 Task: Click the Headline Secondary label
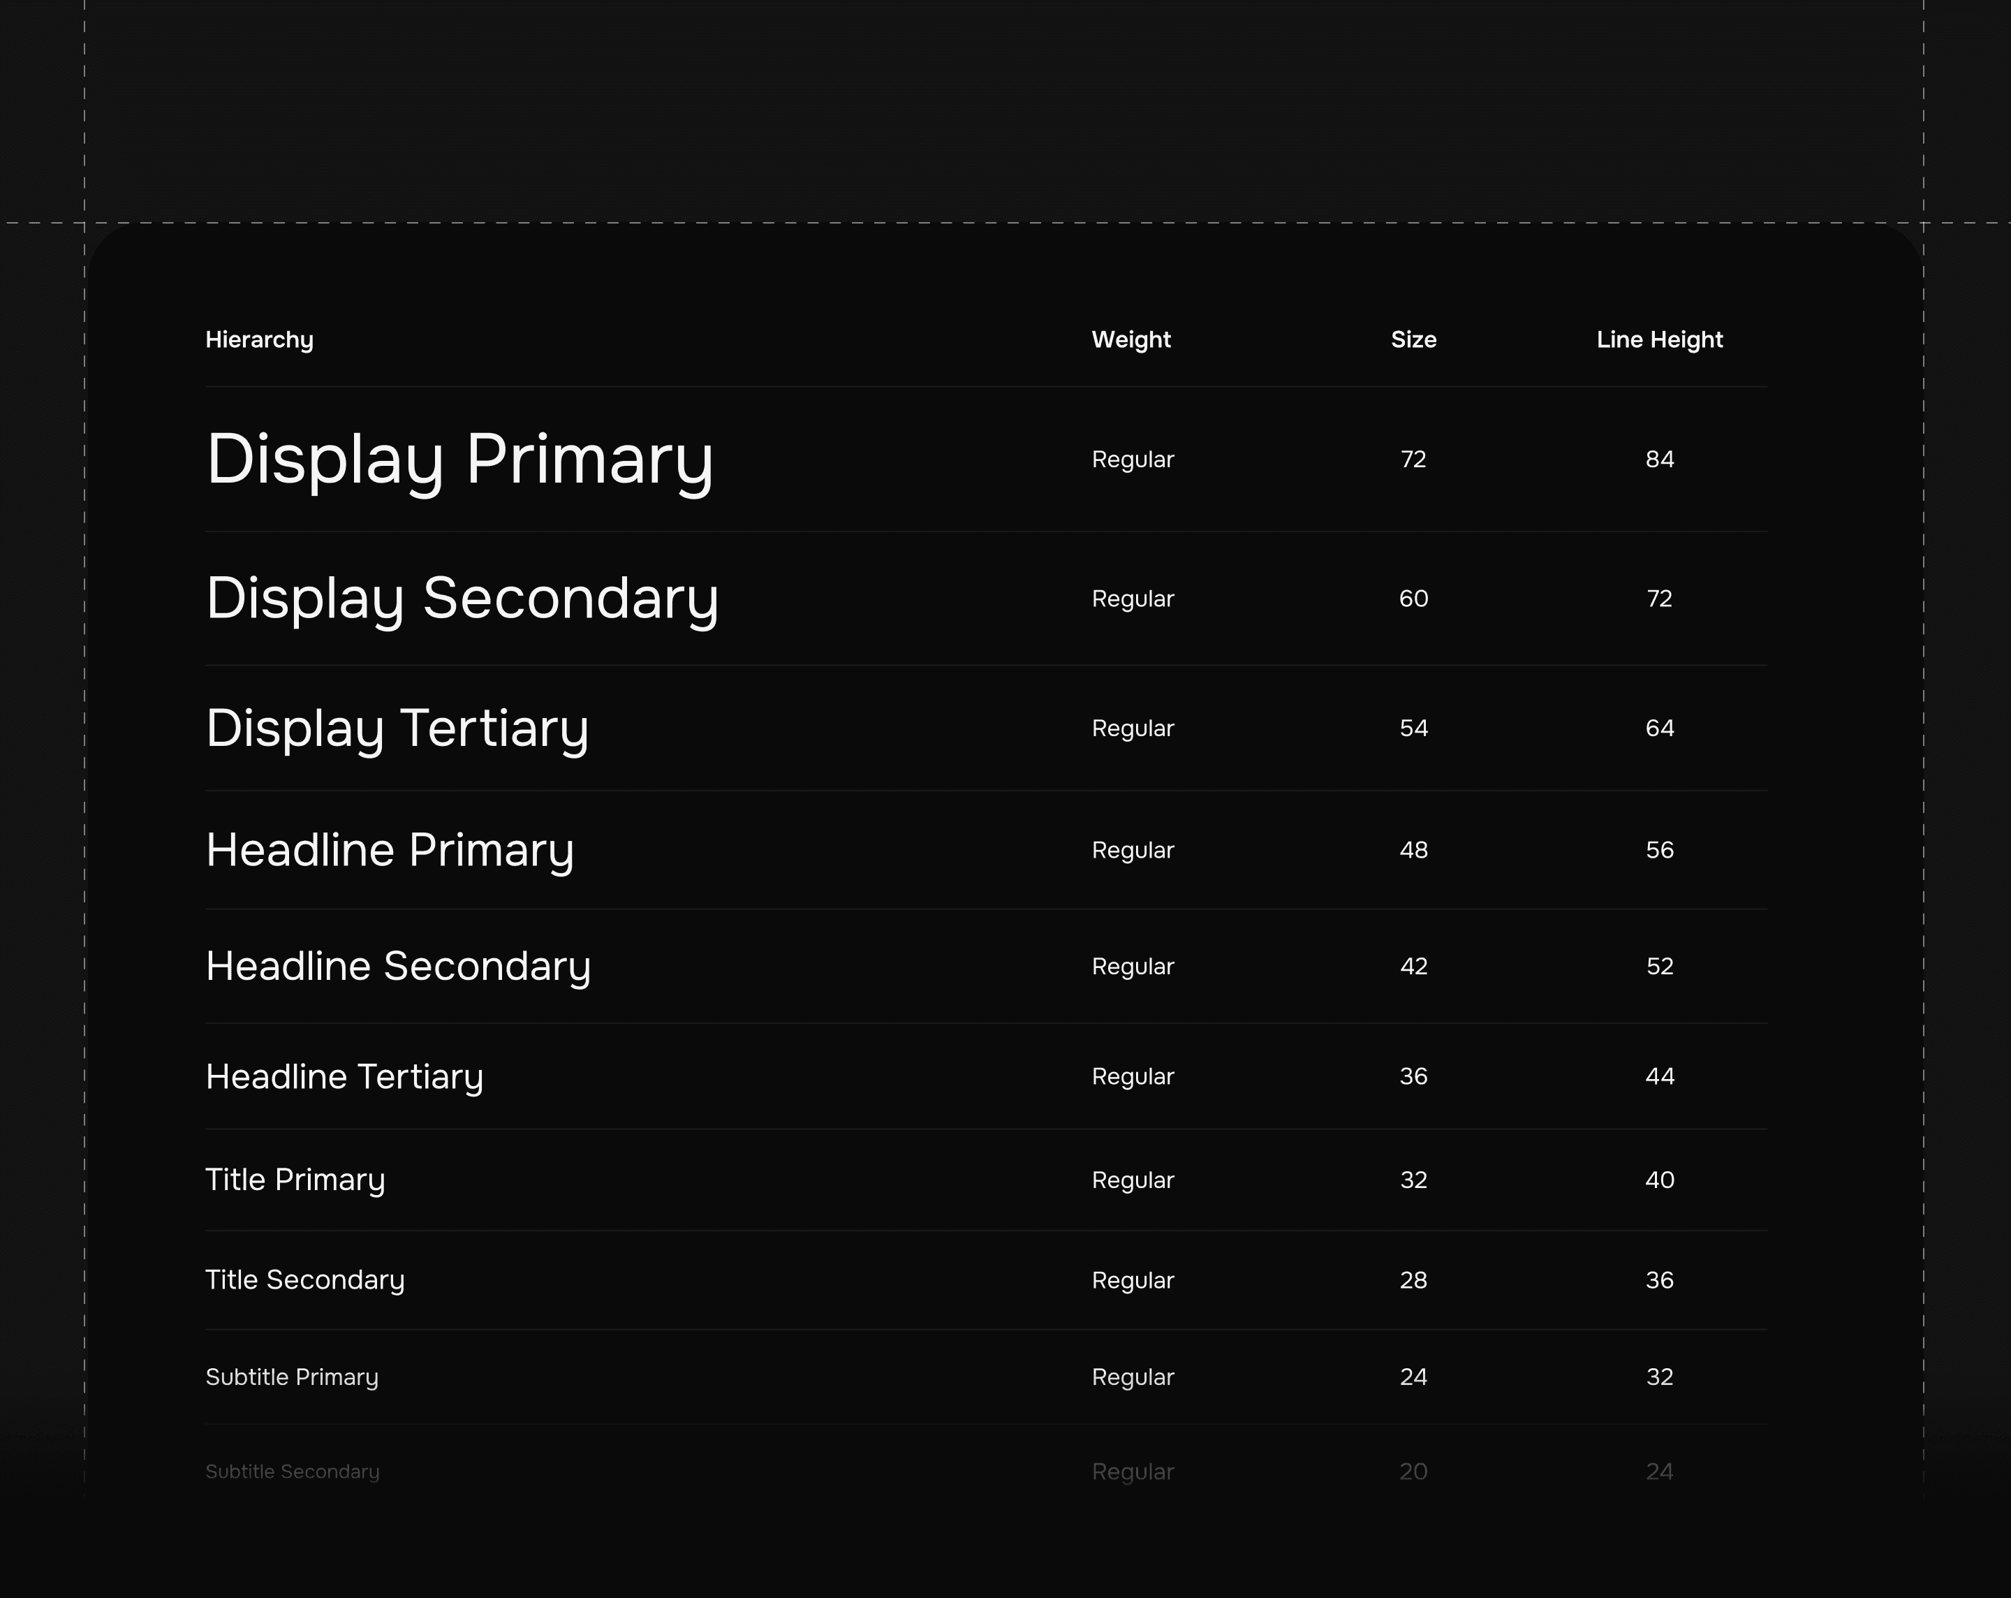tap(398, 967)
